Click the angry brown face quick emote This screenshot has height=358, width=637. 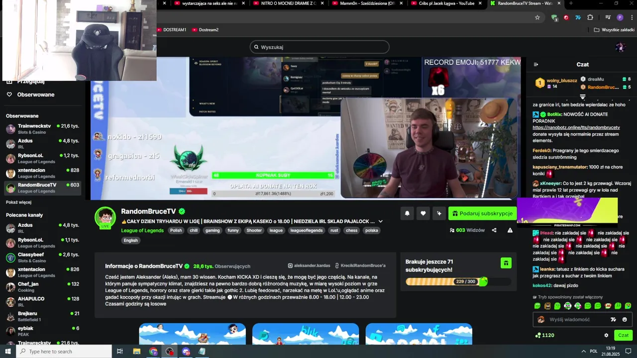point(547,306)
